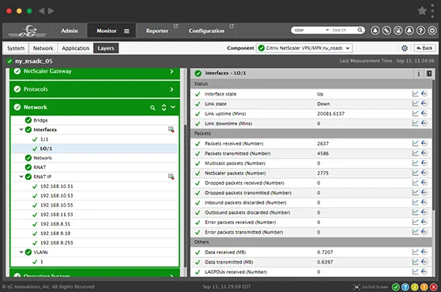Click the diagnosis icon on RNAT IP row
Viewport: 441px width, 292px height.
click(x=171, y=177)
